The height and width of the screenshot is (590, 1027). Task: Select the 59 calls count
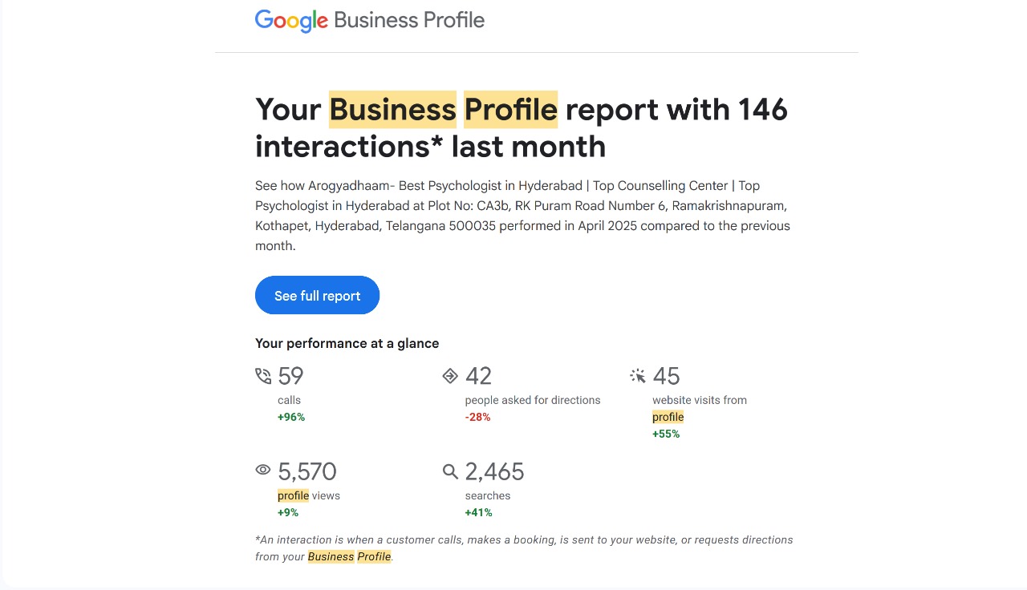pos(290,376)
